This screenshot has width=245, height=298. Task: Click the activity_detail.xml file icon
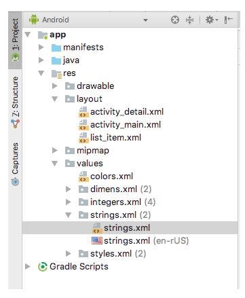(x=83, y=112)
